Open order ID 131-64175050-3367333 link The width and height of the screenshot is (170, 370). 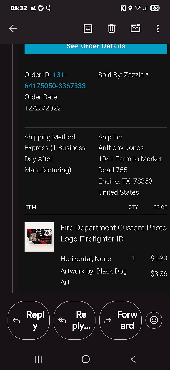point(55,81)
